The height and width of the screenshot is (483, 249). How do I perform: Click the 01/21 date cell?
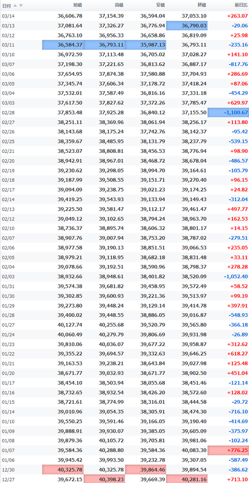coord(7,364)
